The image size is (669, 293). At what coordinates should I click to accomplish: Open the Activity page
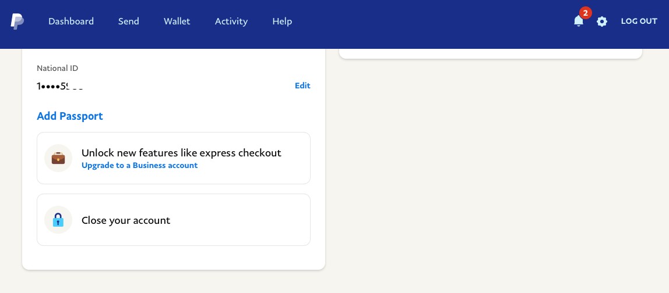click(231, 22)
